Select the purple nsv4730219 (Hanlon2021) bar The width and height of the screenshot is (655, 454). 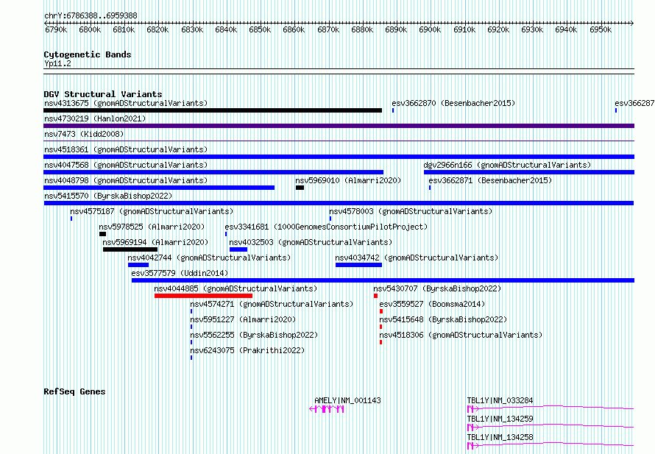[339, 126]
